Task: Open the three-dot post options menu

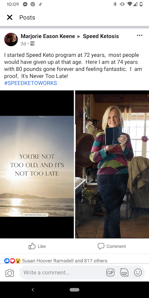Action: (x=140, y=35)
